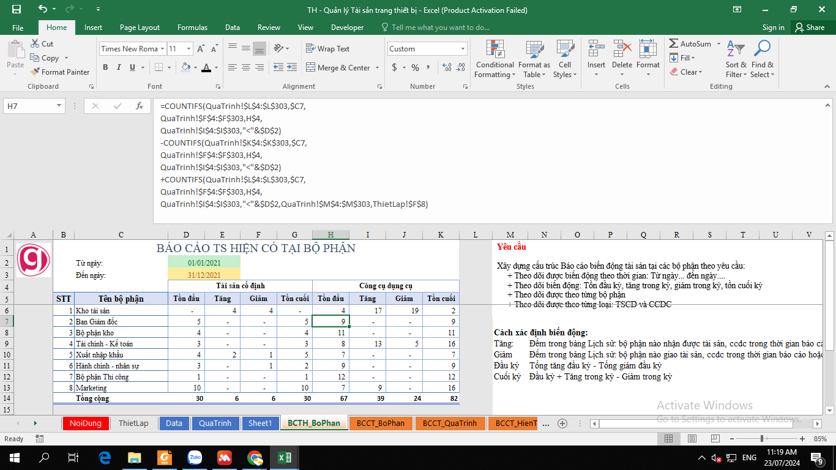Viewport: 836px width, 470px height.
Task: Switch to the ThietLap sheet tab
Action: (133, 423)
